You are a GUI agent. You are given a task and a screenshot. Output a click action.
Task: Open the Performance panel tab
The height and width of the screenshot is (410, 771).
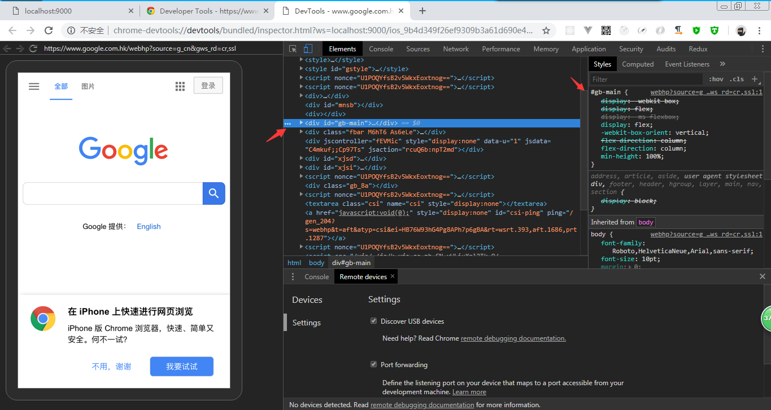[x=501, y=49]
